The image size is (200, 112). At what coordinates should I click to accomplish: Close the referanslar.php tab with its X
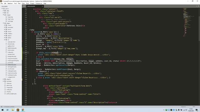click(42, 6)
